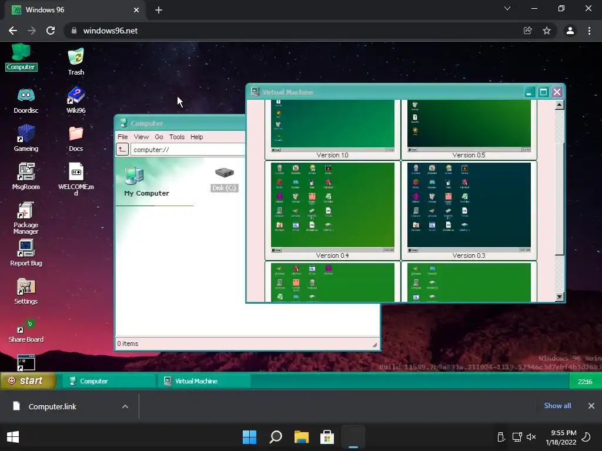Close the Windows 96 browser tab
602x451 pixels.
click(x=136, y=10)
